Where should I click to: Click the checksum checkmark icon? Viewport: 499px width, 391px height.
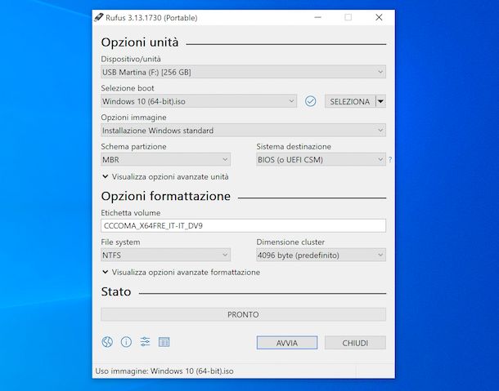pyautogui.click(x=310, y=101)
